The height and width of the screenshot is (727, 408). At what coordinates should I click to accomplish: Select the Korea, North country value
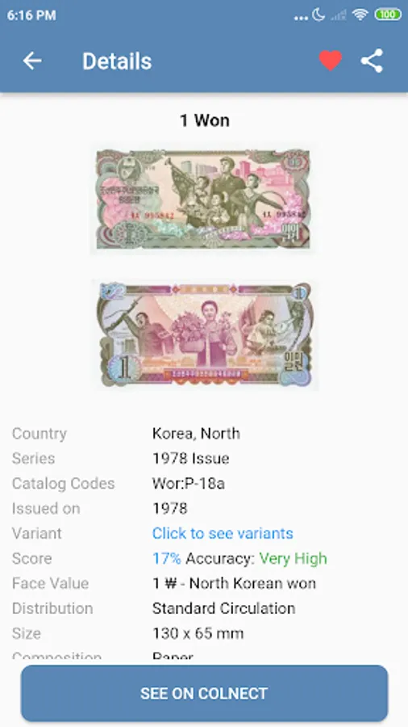(196, 434)
